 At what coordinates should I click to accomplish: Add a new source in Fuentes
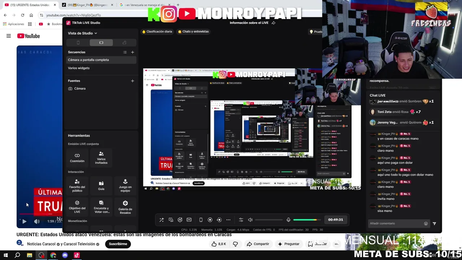click(x=132, y=81)
